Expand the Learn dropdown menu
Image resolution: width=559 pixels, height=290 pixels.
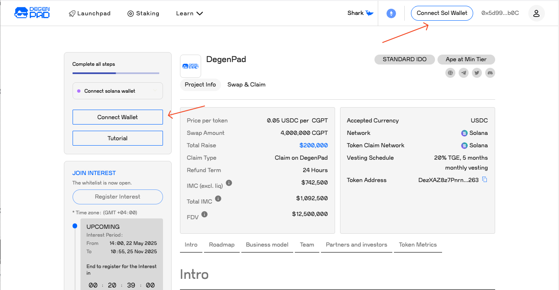pyautogui.click(x=189, y=13)
